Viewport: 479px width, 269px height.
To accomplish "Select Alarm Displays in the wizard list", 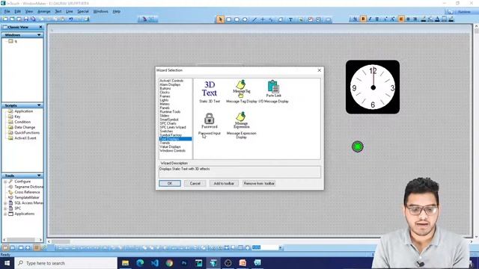I will point(170,84).
